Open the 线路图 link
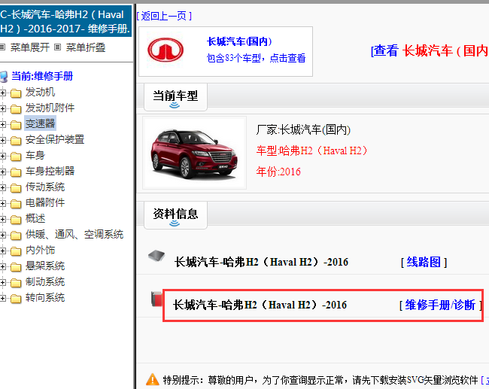This screenshot has height=389, width=489. [424, 262]
